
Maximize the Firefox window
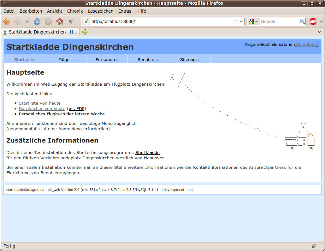coord(312,3)
